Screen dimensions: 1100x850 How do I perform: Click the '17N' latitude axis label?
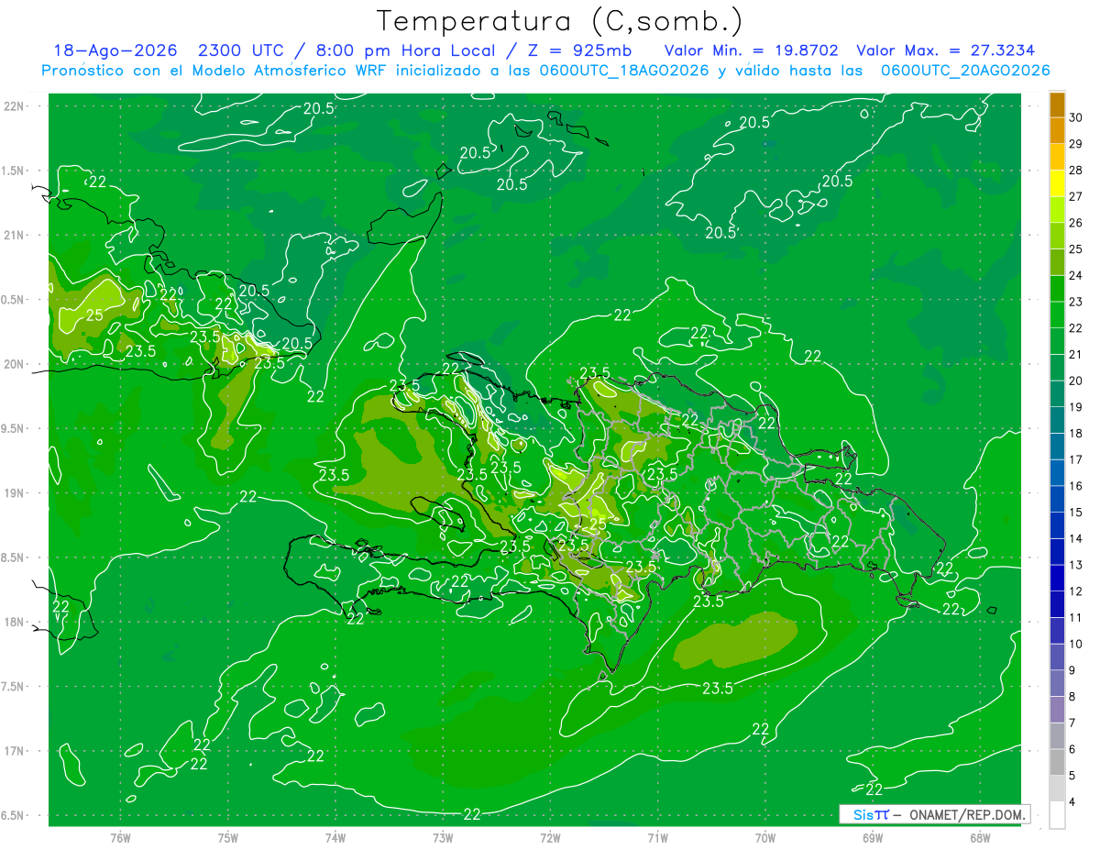[x=15, y=751]
